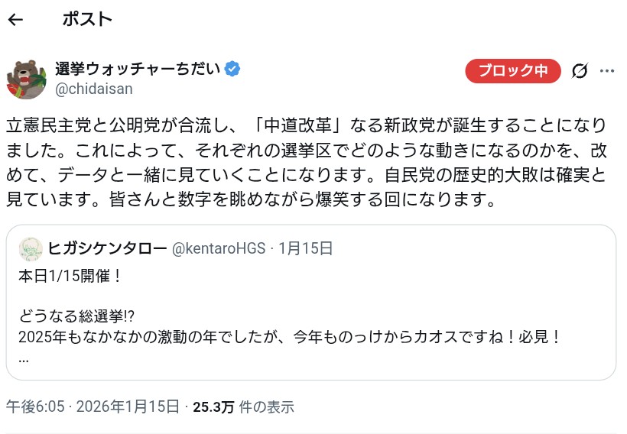Go back using the left arrow

15,20
